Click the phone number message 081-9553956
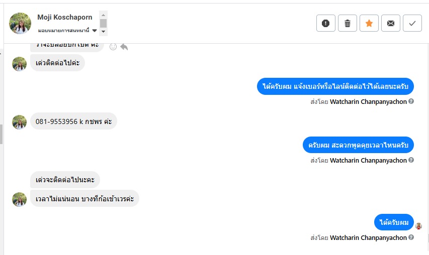429x255 pixels. [73, 121]
